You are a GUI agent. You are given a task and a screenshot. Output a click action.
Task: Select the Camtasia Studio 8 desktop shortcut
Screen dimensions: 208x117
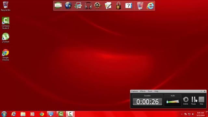[6, 23]
